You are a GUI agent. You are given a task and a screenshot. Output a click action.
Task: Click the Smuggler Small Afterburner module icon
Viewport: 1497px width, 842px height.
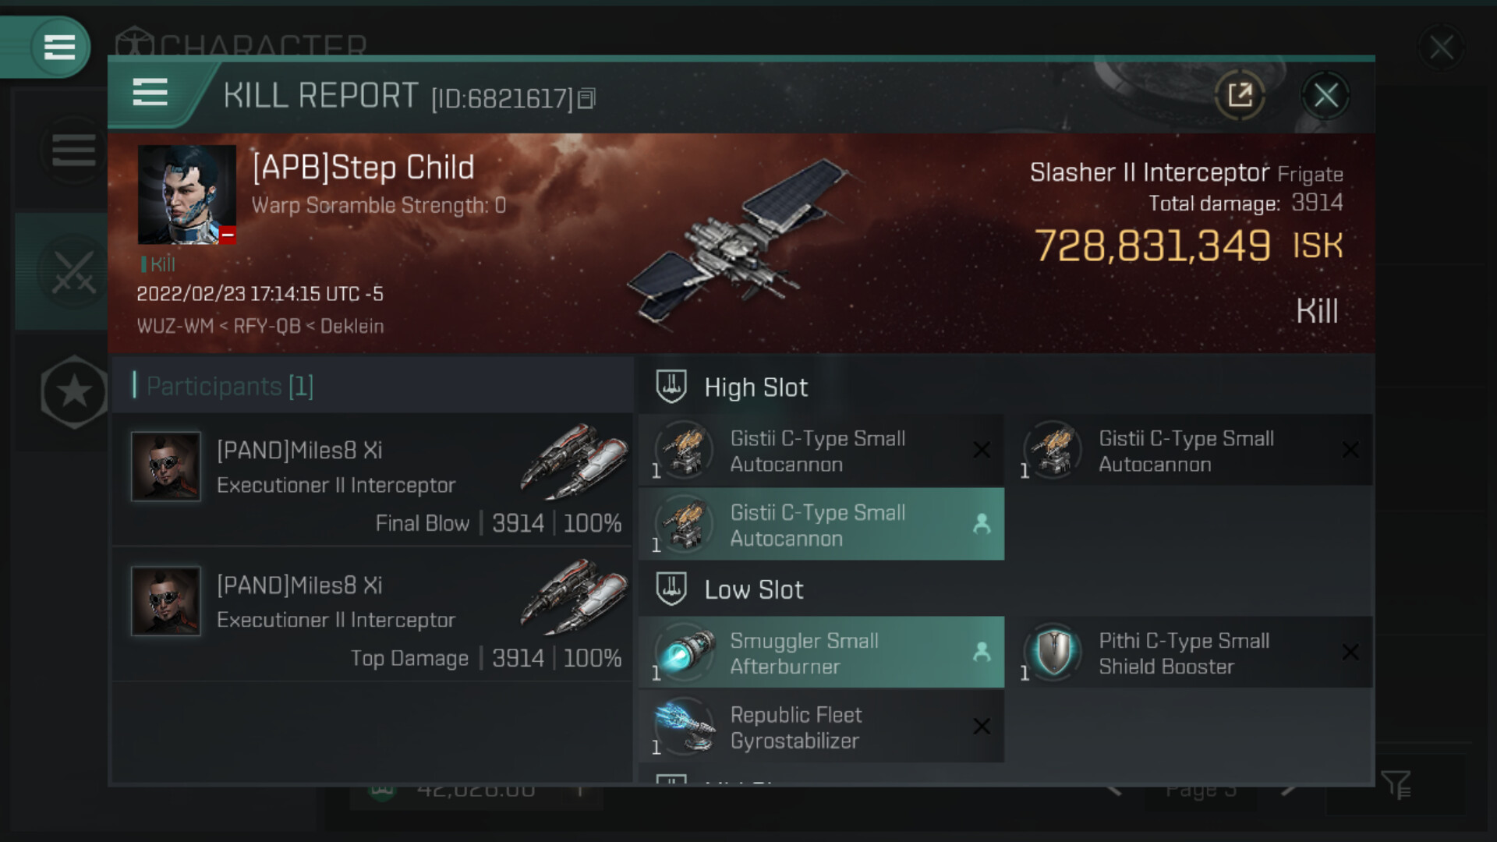pos(684,653)
